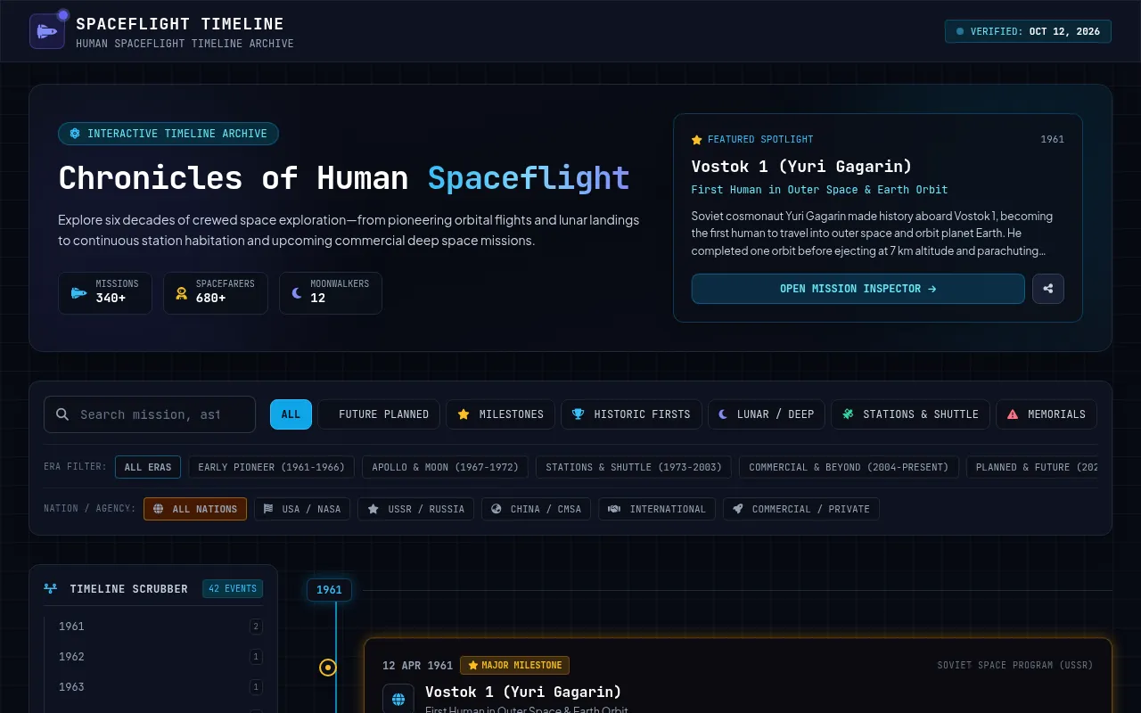Select the All Eras filter
This screenshot has width=1141, height=713.
point(148,467)
